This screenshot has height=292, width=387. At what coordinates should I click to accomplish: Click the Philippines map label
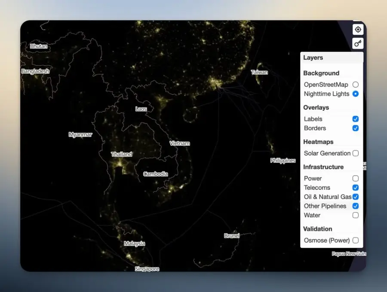[x=283, y=161]
